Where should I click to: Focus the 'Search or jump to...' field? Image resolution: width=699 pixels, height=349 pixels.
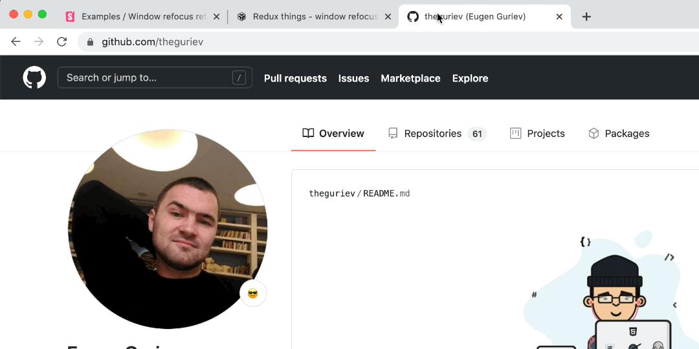155,78
